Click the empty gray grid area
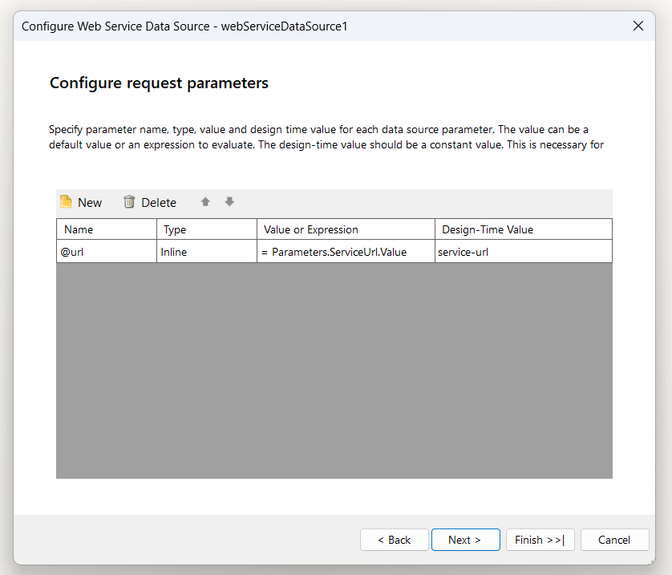The image size is (672, 575). (334, 371)
